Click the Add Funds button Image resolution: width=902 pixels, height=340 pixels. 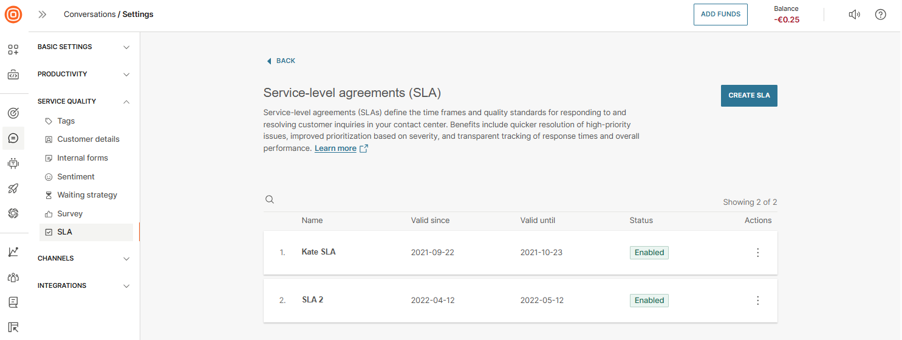tap(720, 15)
